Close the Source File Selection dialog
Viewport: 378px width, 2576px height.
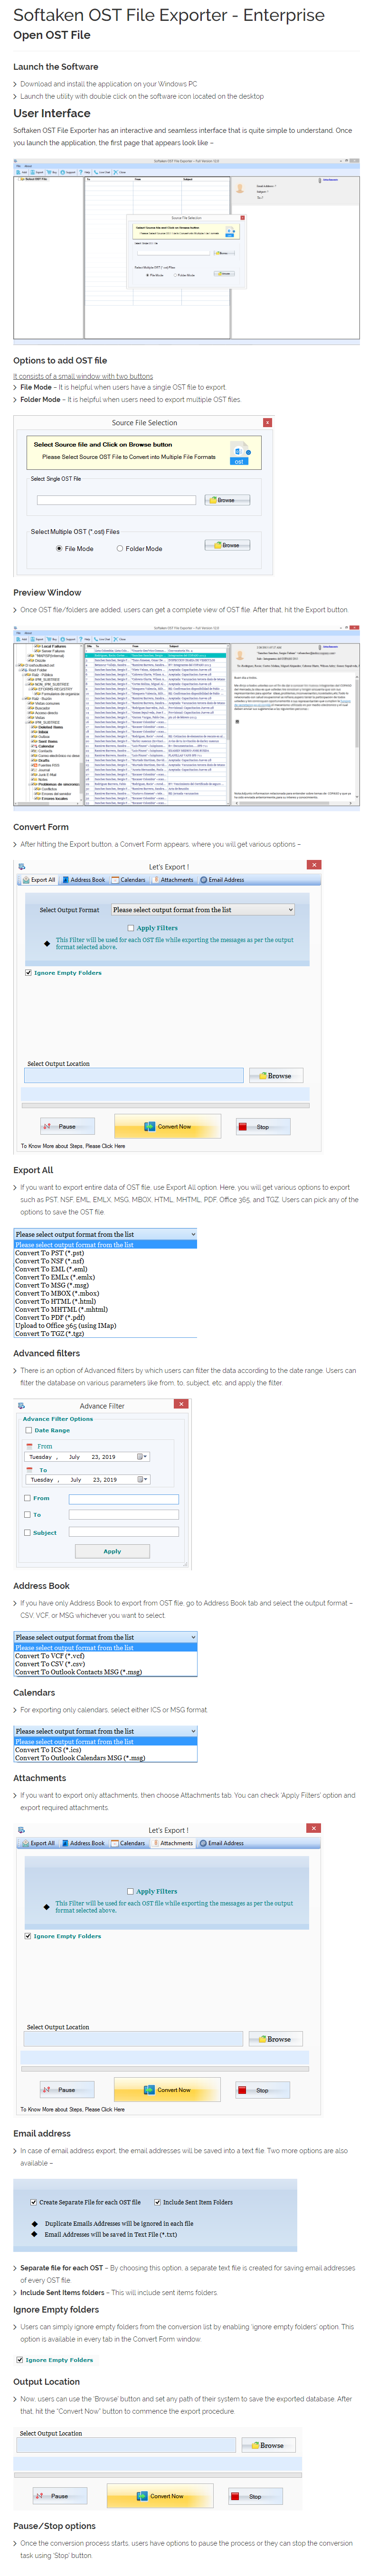[x=267, y=423]
